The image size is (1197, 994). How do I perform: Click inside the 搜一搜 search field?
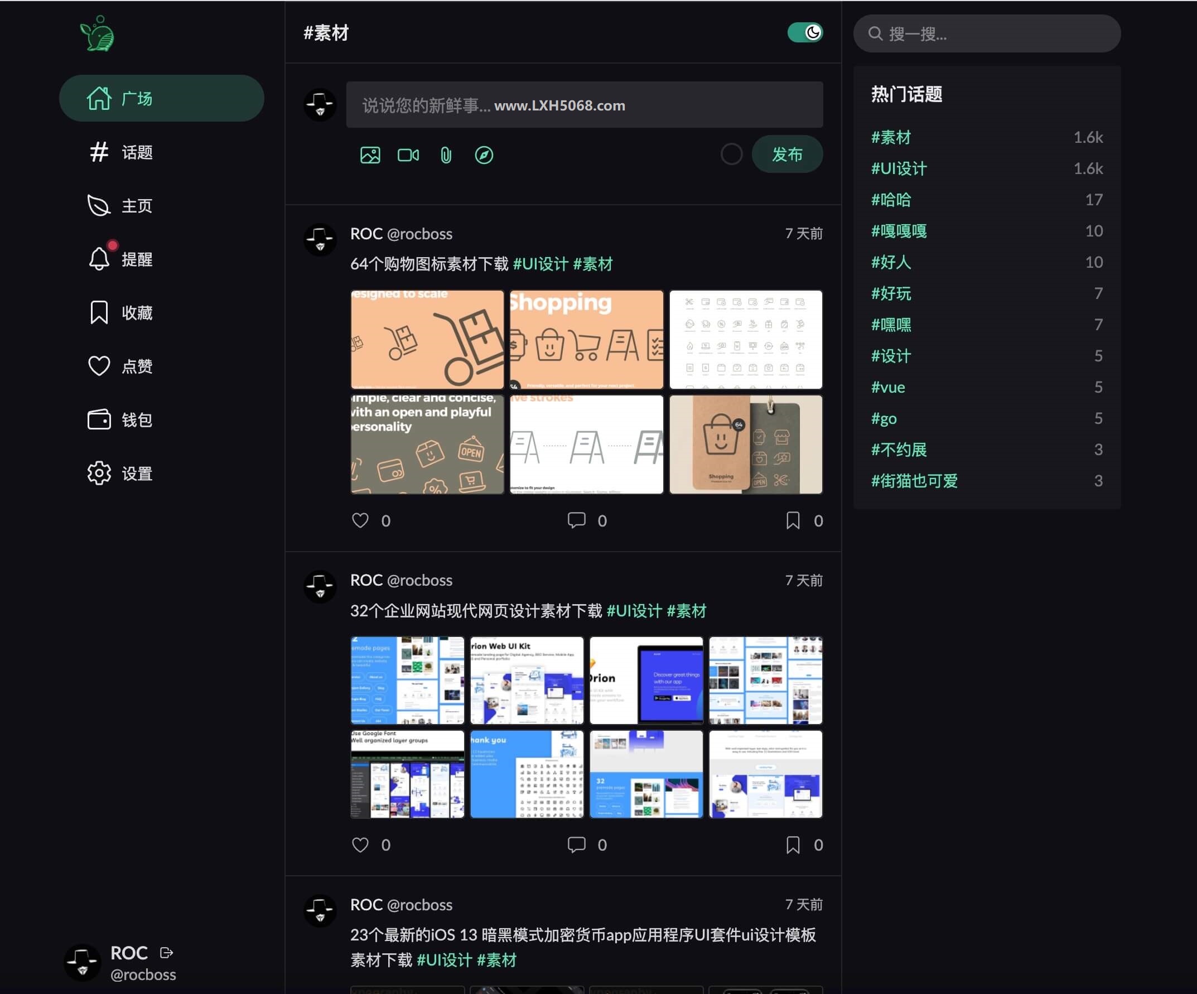pos(986,33)
